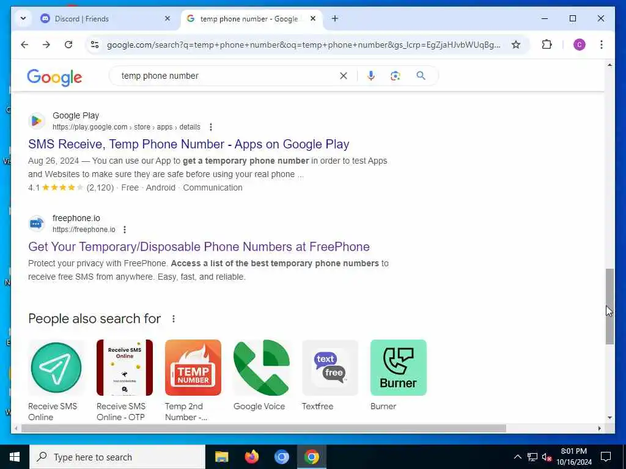Submit search with magnifier icon
Image resolution: width=626 pixels, height=469 pixels.
(421, 76)
